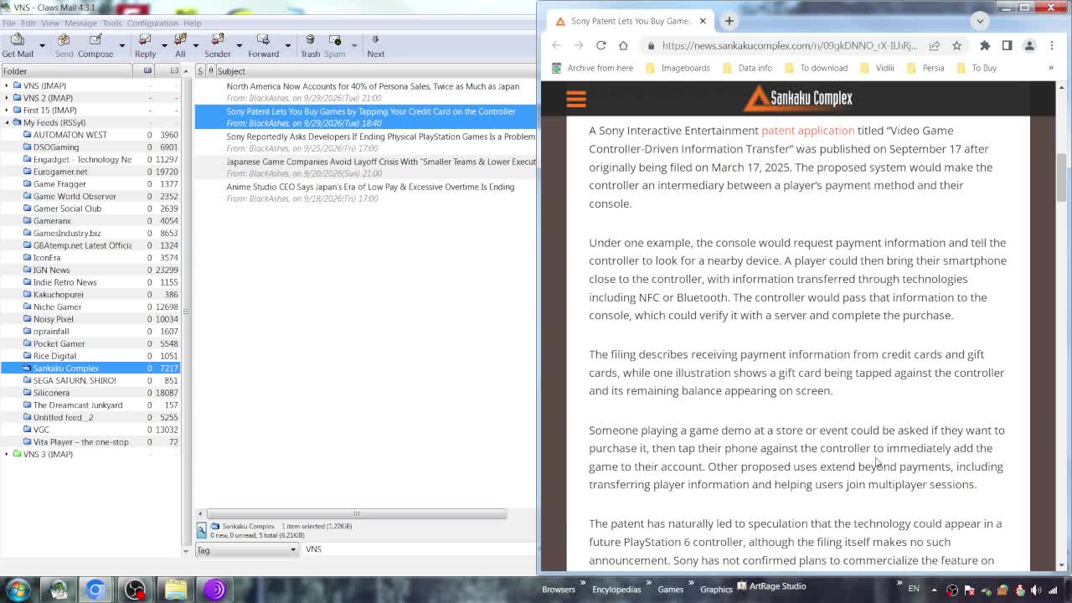Click the Trash toolbar icon
This screenshot has height=603, width=1072.
coord(310,46)
